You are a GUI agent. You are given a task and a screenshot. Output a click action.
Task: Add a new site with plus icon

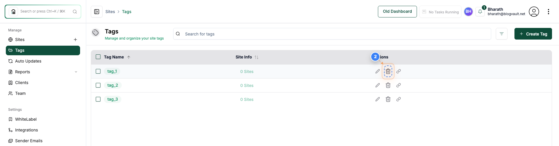75,40
